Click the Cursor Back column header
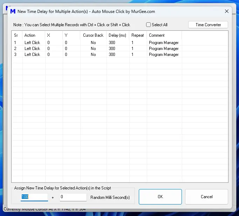This screenshot has height=216, width=239. click(93, 35)
